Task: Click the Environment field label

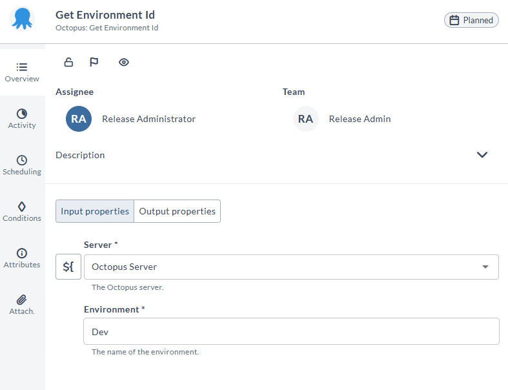Action: coord(114,309)
